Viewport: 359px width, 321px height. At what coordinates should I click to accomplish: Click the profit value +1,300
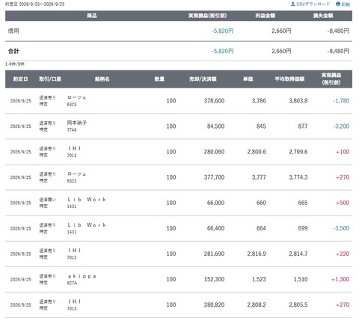coord(340,279)
